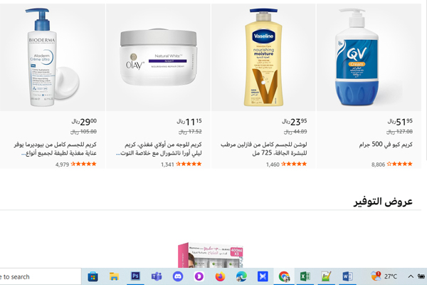427x285 pixels.
Task: Open the 27°C weather widget
Action: pos(384,276)
